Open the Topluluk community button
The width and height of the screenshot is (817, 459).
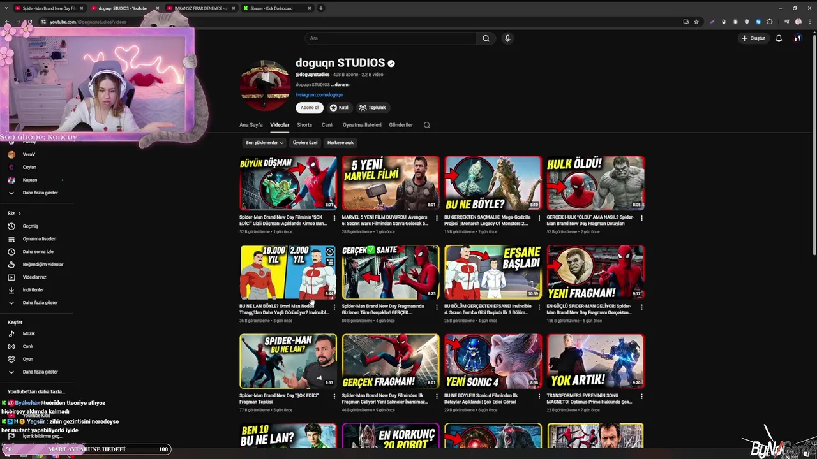(372, 108)
